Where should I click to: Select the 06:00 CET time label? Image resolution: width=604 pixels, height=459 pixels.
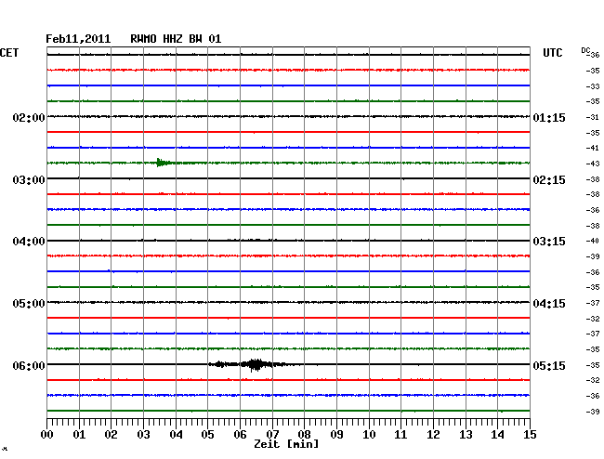pyautogui.click(x=29, y=365)
